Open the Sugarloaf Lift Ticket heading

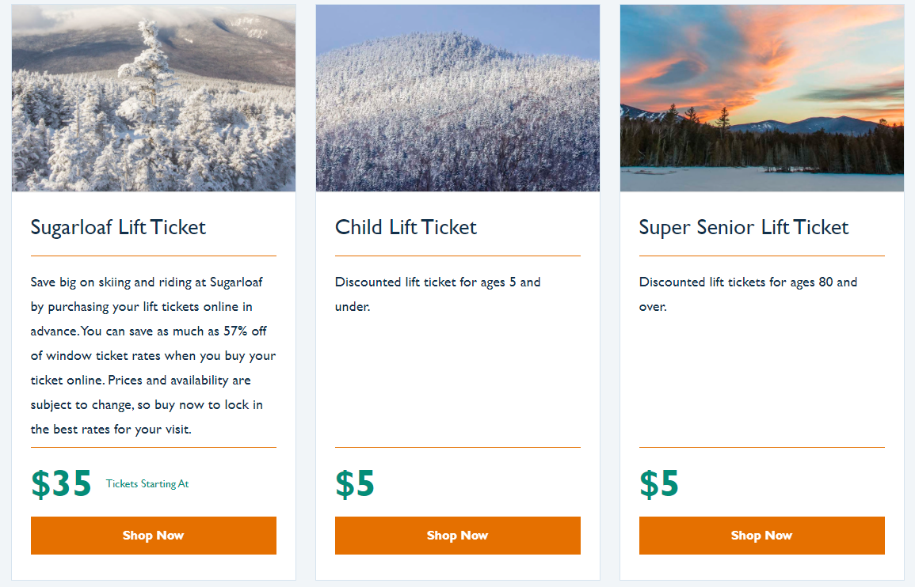[x=118, y=228]
